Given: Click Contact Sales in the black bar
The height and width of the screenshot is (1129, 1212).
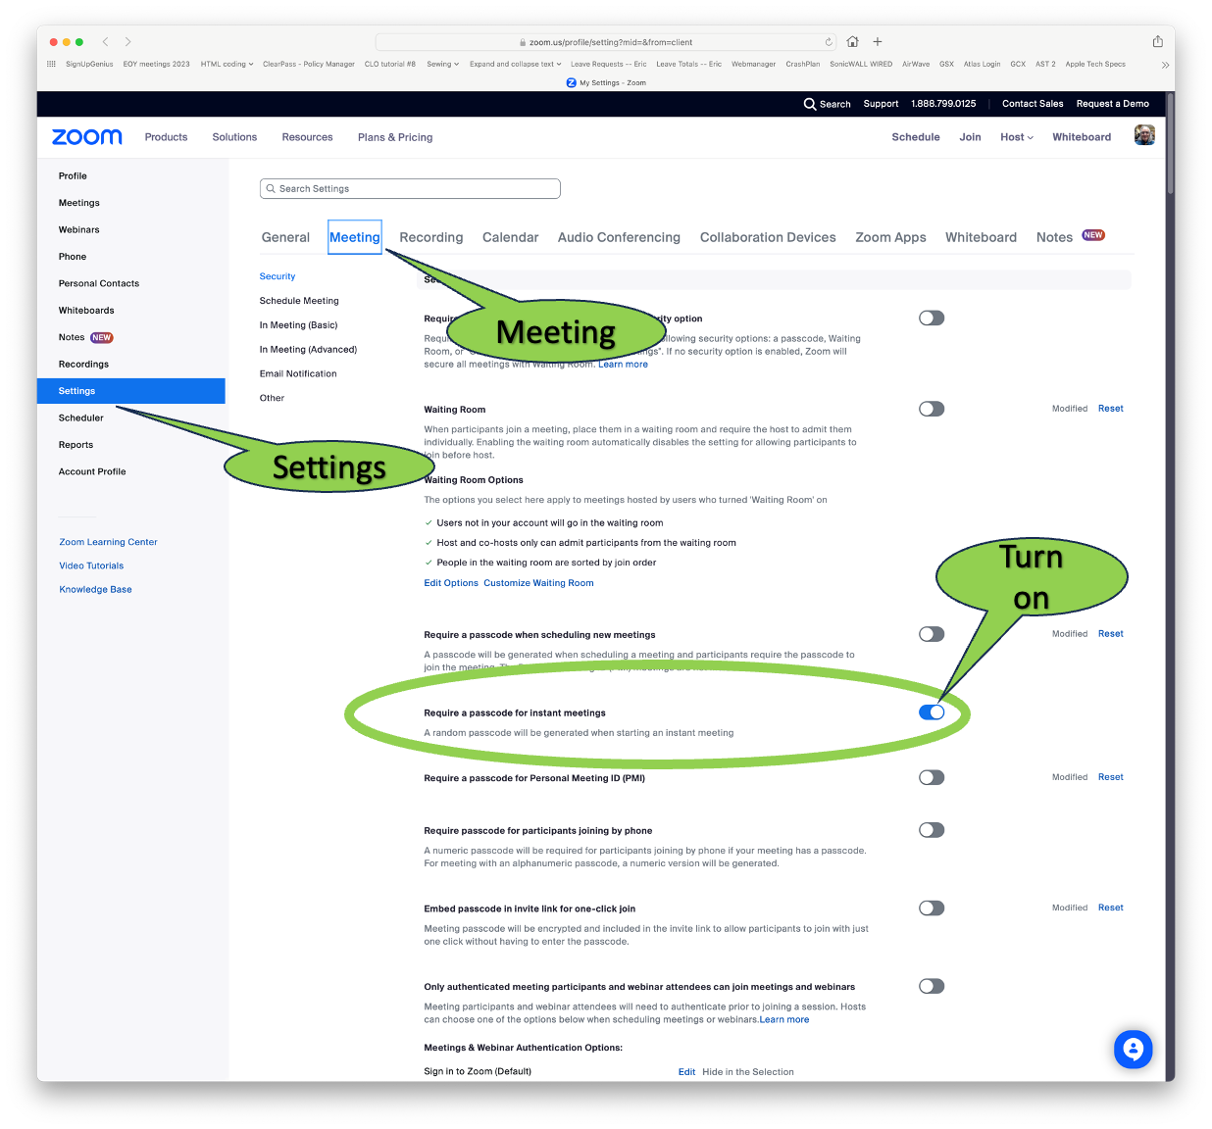Looking at the screenshot, I should [x=1033, y=104].
